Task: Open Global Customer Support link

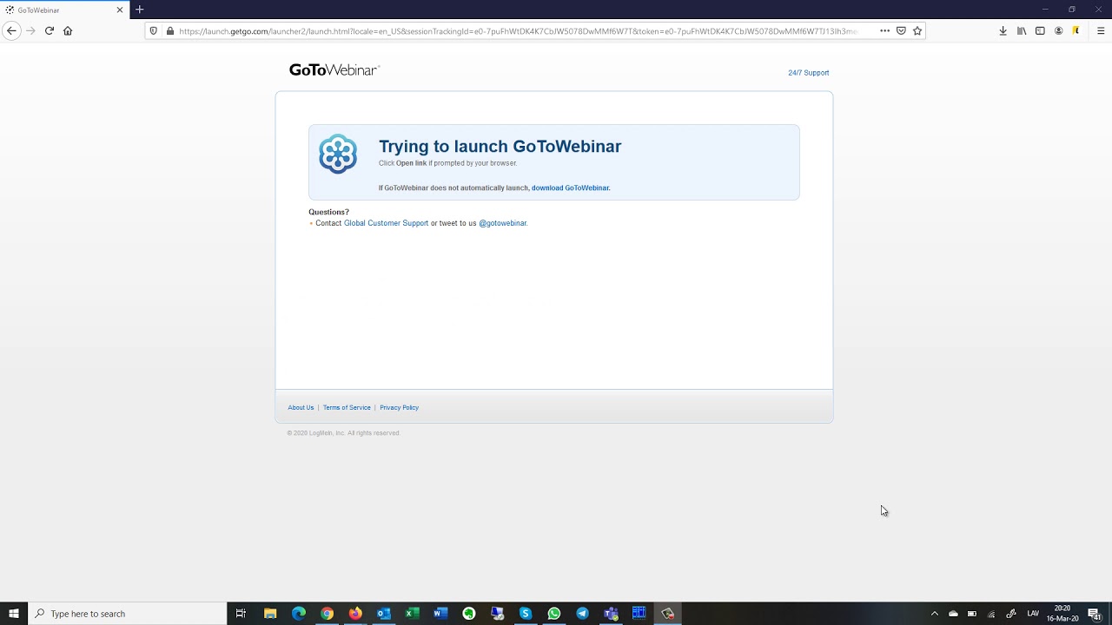Action: 386,223
